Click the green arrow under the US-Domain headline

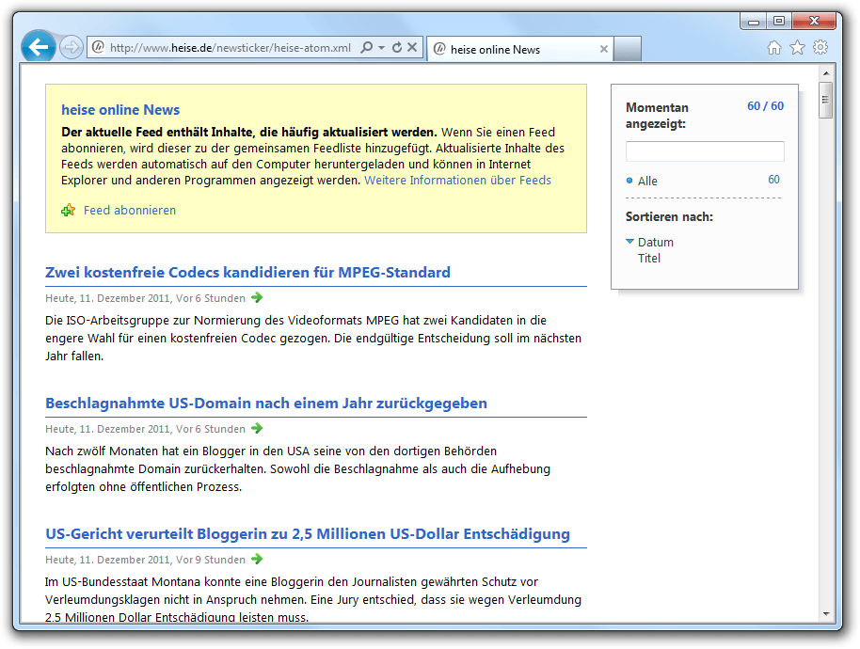click(x=257, y=429)
